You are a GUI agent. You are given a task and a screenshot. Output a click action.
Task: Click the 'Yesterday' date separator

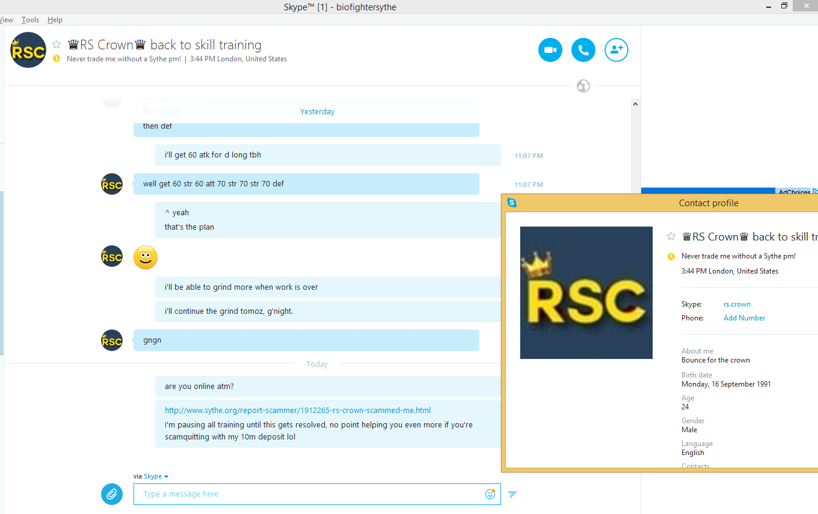point(318,112)
